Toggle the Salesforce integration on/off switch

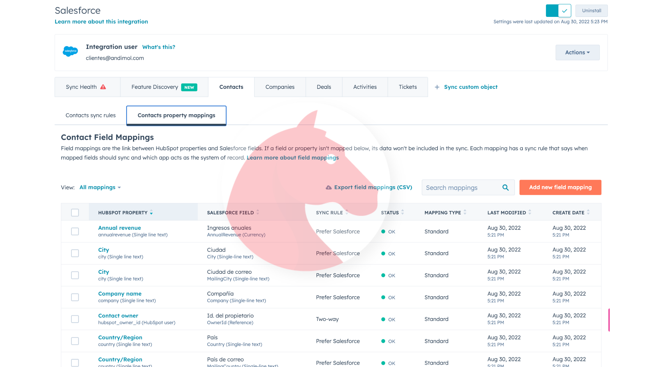coord(558,11)
